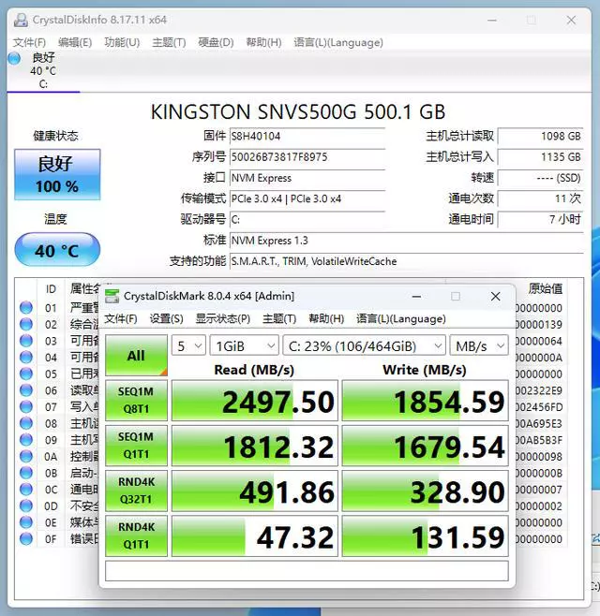The height and width of the screenshot is (616, 600).
Task: Click the status orb for attribute 0A
Action: 26,456
